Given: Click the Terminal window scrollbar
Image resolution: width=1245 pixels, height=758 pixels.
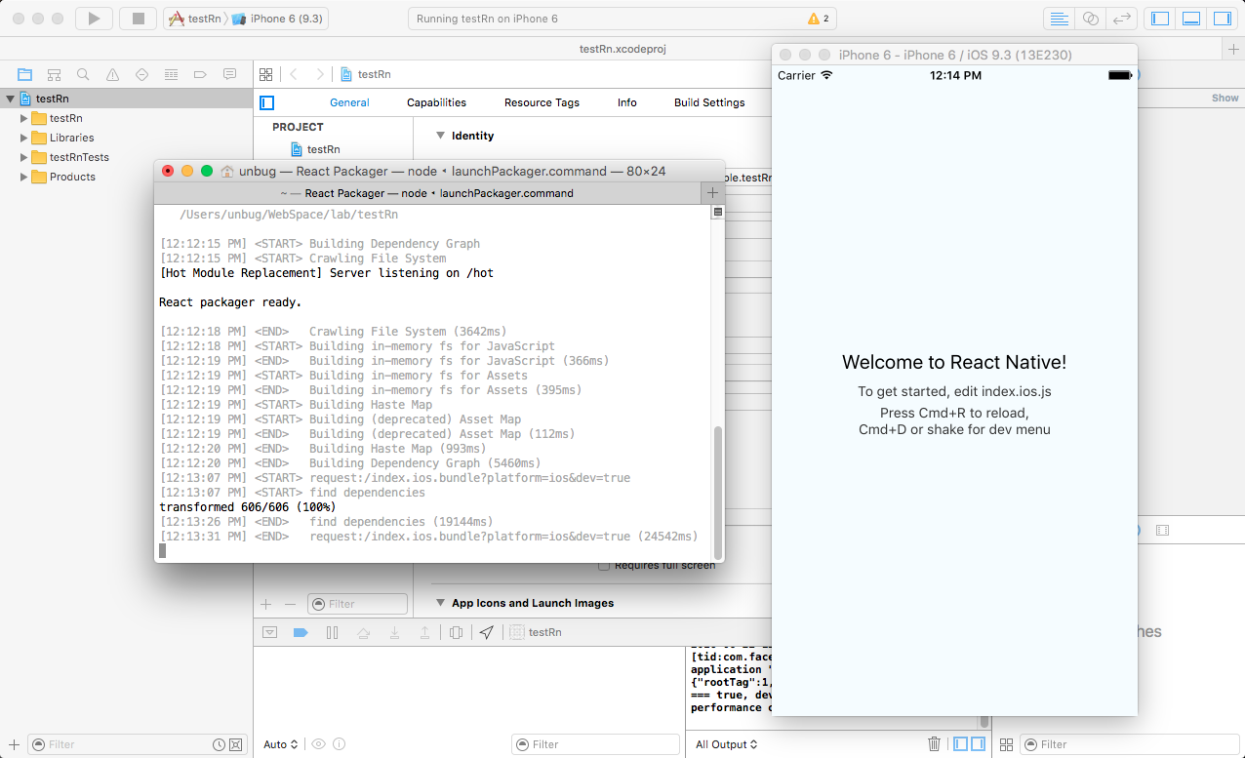Looking at the screenshot, I should tap(718, 491).
